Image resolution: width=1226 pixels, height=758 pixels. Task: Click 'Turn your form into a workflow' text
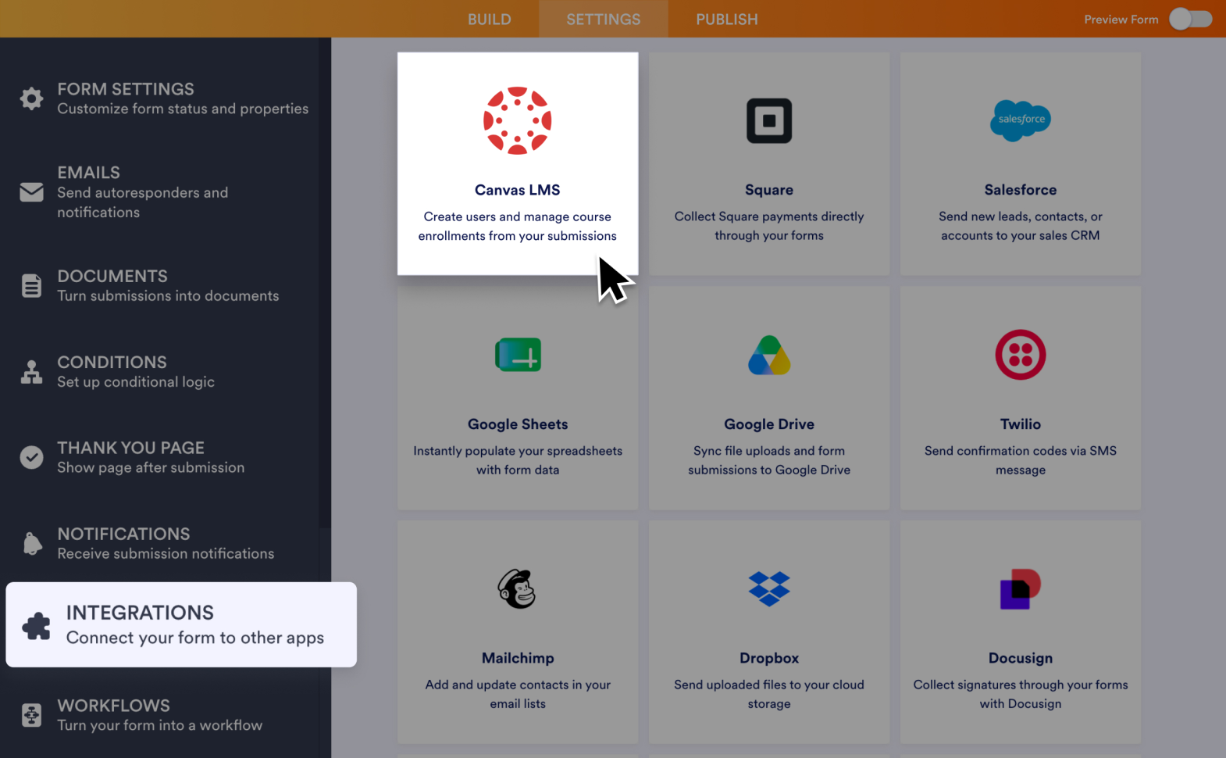click(x=159, y=725)
